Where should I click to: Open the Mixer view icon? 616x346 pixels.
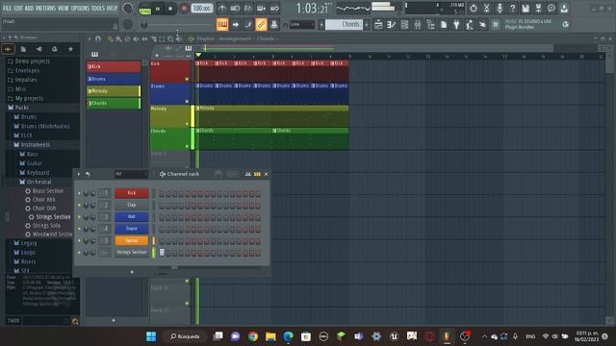coord(417,25)
